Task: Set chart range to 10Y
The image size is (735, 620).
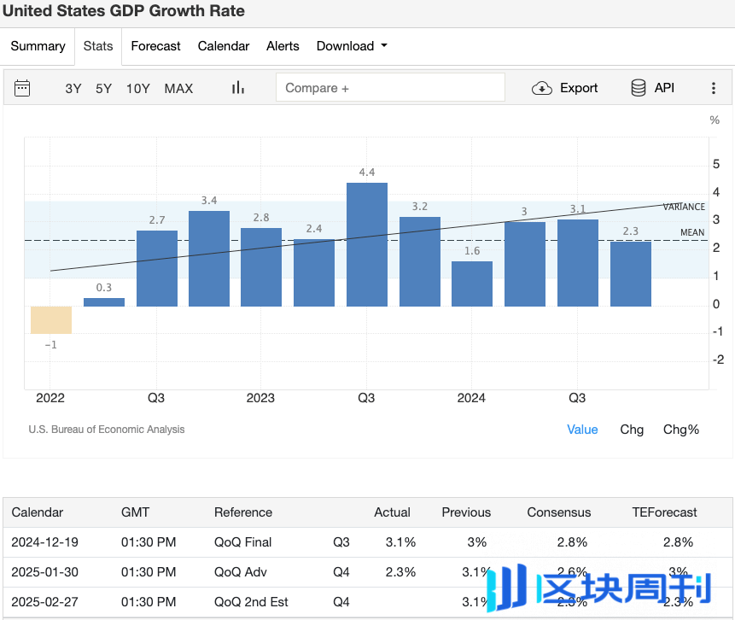Action: click(x=137, y=89)
